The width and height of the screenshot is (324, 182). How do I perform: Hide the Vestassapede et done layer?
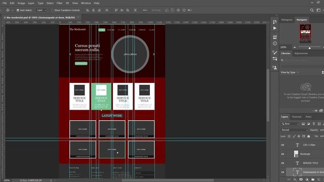[x=282, y=172]
